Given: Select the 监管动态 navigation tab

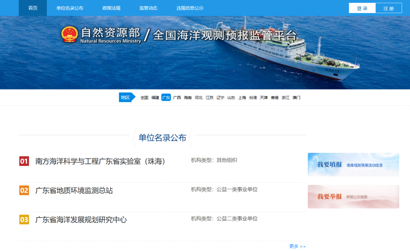Looking at the screenshot, I should click(148, 8).
